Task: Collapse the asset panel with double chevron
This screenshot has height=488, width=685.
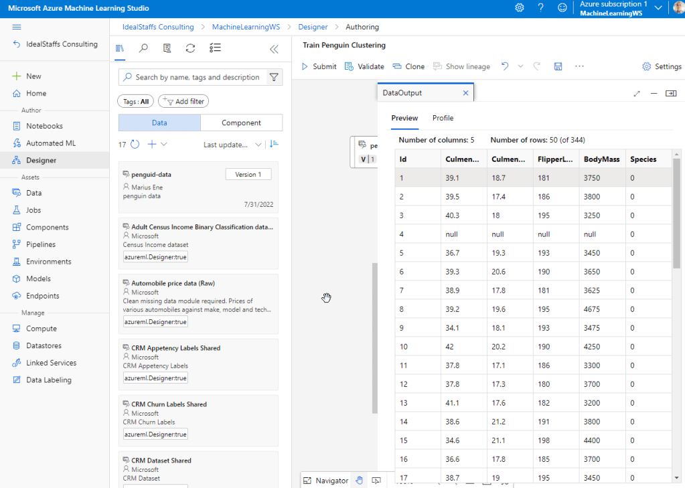Action: pos(274,49)
